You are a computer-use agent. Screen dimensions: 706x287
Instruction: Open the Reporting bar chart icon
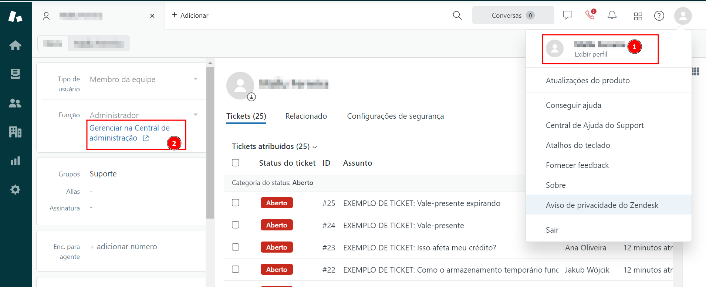pyautogui.click(x=15, y=161)
